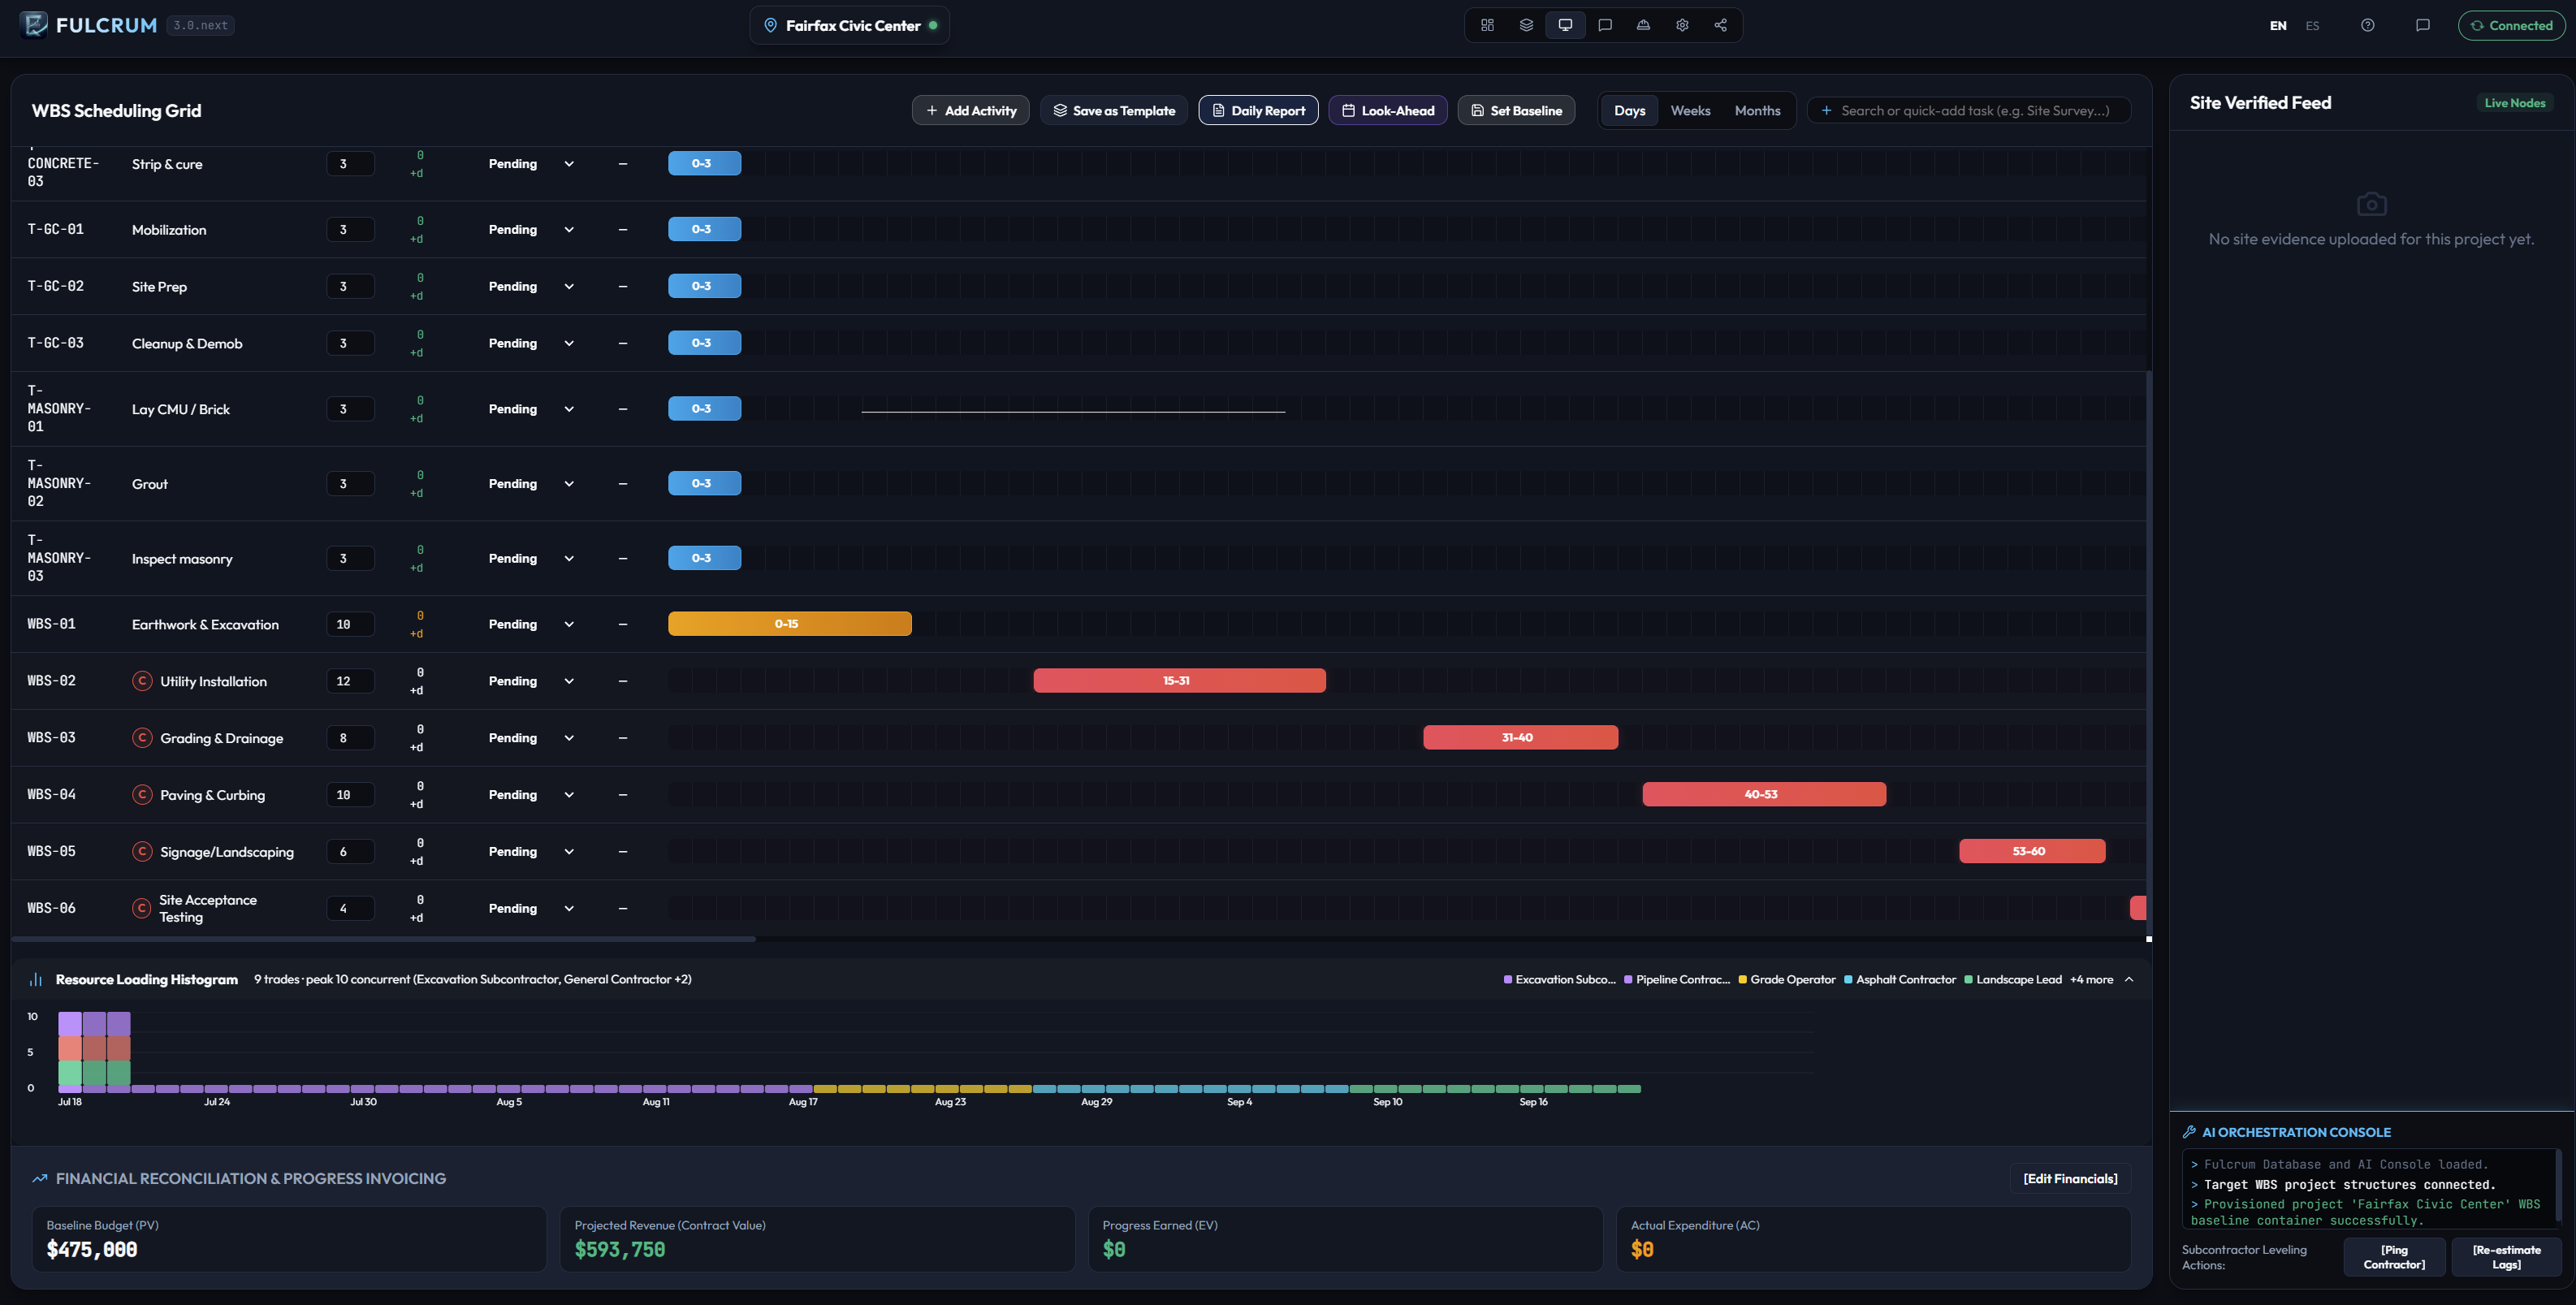The height and width of the screenshot is (1305, 2576).
Task: Click the orange Earthwork 0-15 Gantt bar
Action: [790, 624]
